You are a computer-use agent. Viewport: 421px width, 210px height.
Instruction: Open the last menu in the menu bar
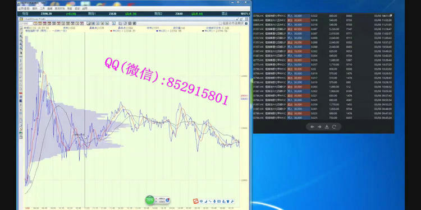[x=85, y=8]
